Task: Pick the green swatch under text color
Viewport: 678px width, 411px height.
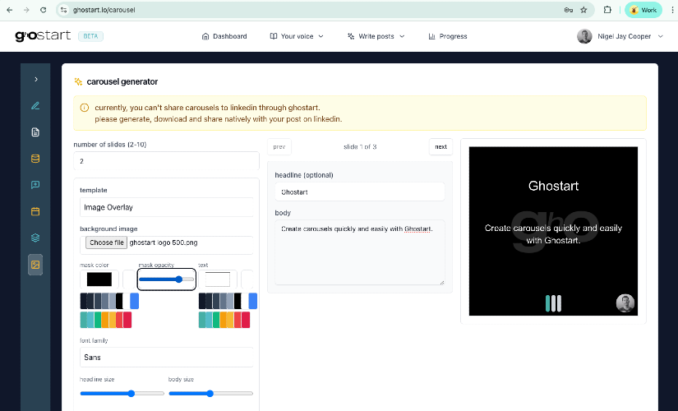Action: [216, 320]
